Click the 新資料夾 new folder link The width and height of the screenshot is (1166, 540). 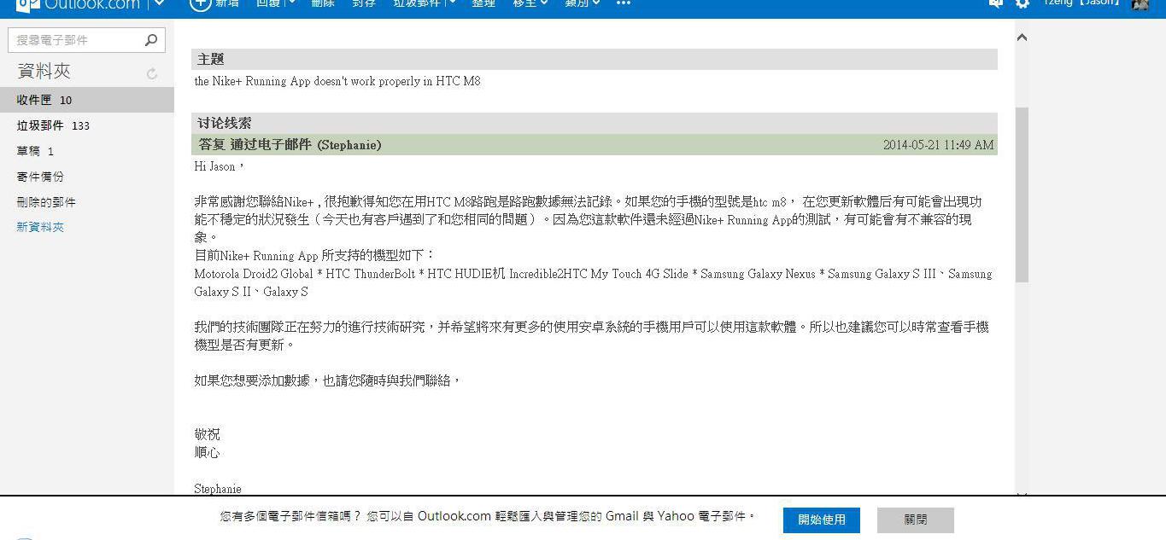pos(40,227)
